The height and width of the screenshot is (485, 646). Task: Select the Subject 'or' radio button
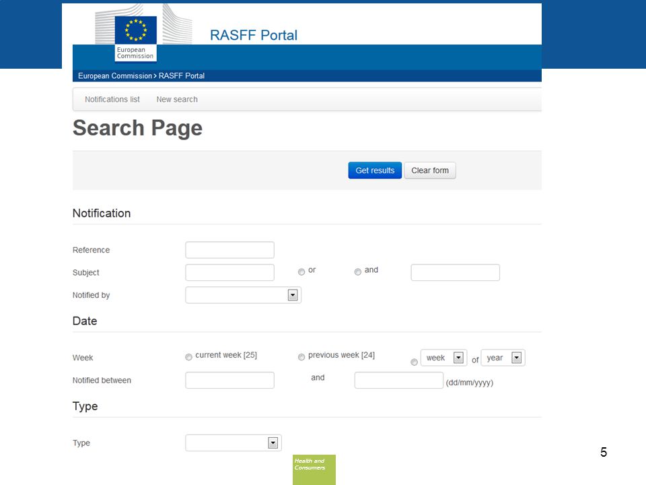pyautogui.click(x=301, y=271)
